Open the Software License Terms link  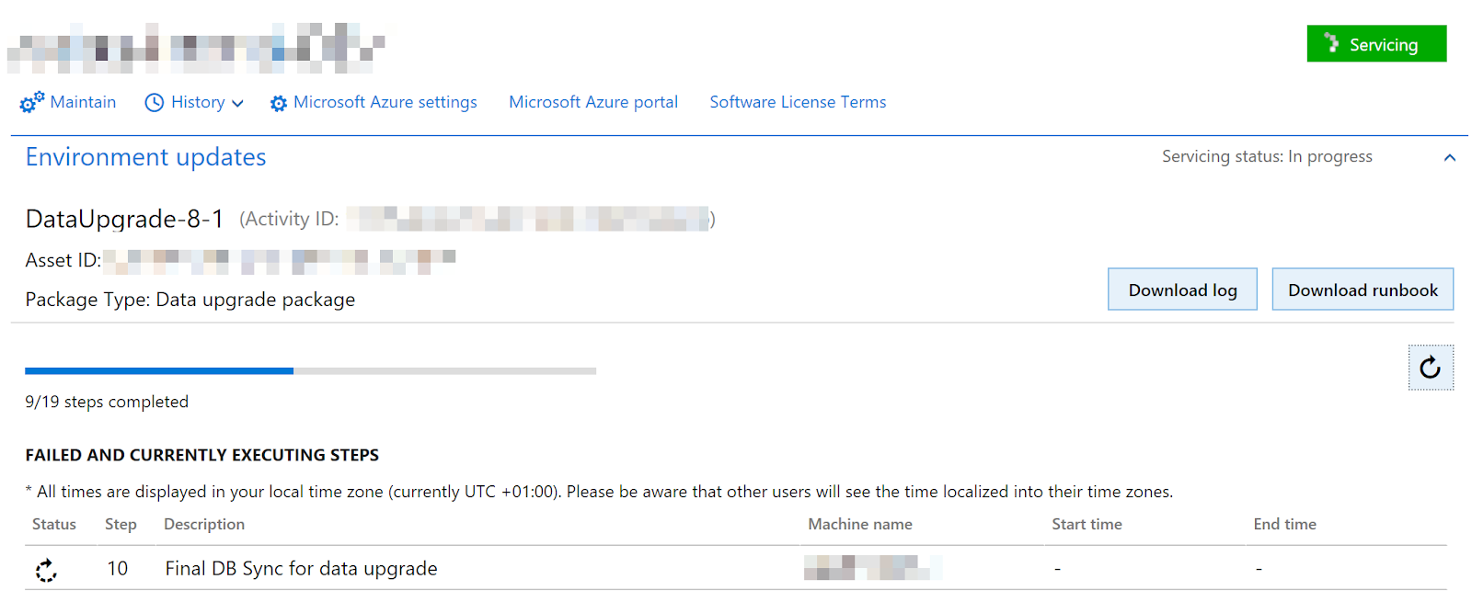(797, 102)
